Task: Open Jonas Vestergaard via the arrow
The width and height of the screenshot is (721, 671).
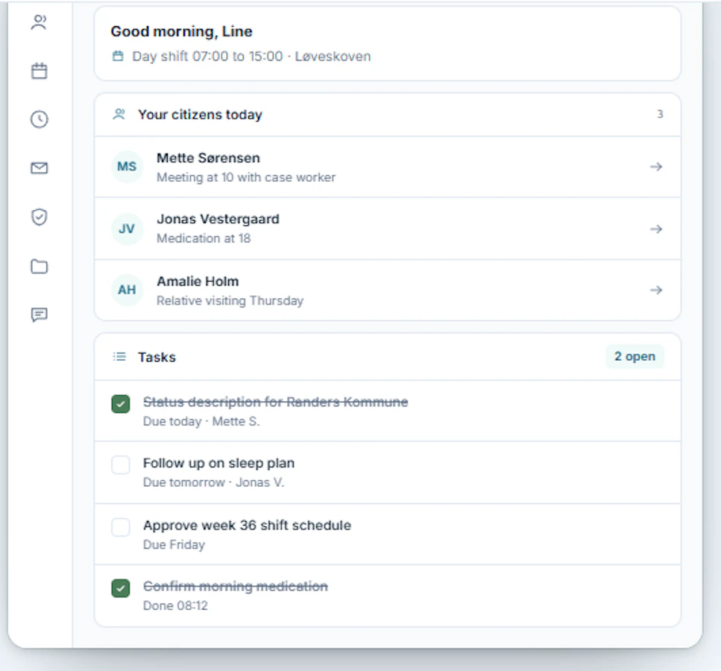Action: tap(656, 229)
